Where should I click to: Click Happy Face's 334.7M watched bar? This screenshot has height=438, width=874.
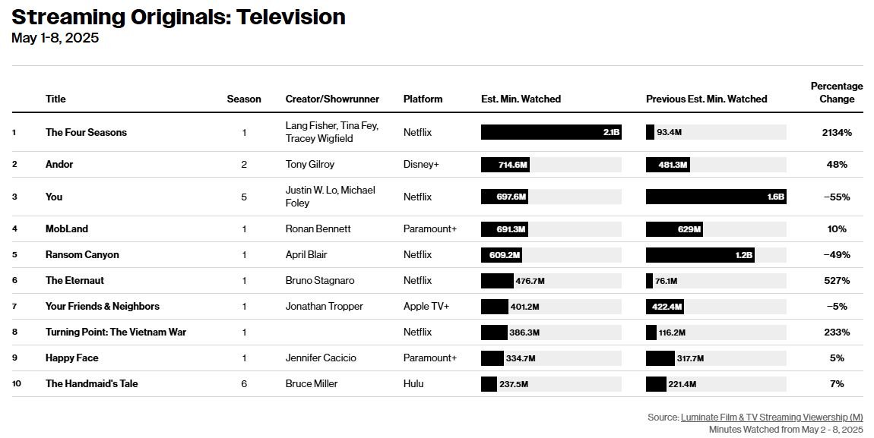coord(492,358)
